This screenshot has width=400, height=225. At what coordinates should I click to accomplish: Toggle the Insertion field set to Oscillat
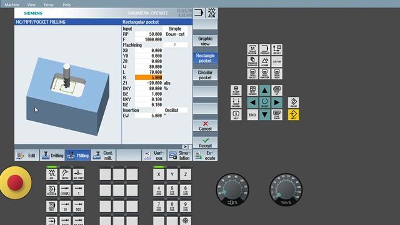(x=172, y=110)
